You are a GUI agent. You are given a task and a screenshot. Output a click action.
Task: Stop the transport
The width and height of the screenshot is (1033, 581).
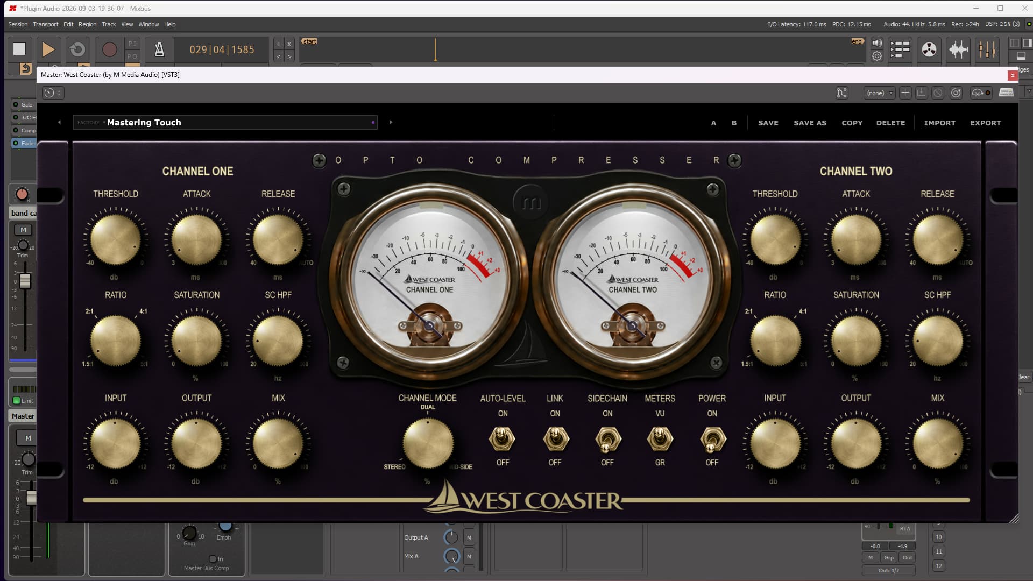(19, 49)
